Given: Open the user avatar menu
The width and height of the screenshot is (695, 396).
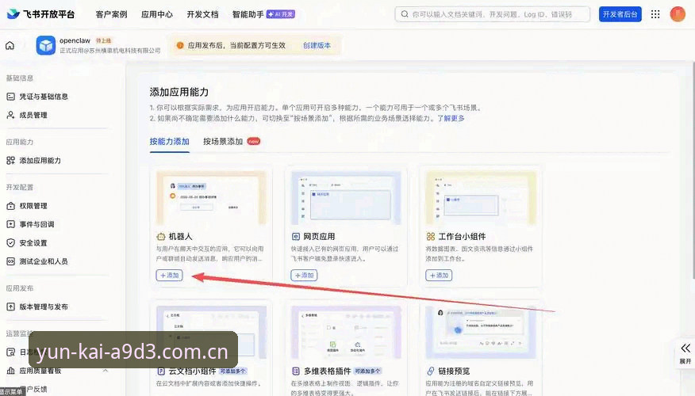Looking at the screenshot, I should coord(678,14).
